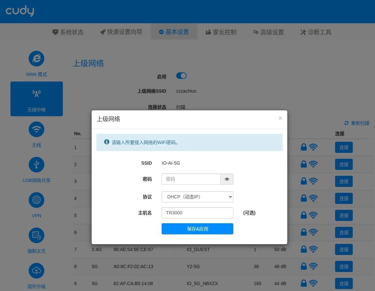This screenshot has height=291, width=375.
Task: Click the 固件升级 cloud upload icon
Action: (x=36, y=271)
